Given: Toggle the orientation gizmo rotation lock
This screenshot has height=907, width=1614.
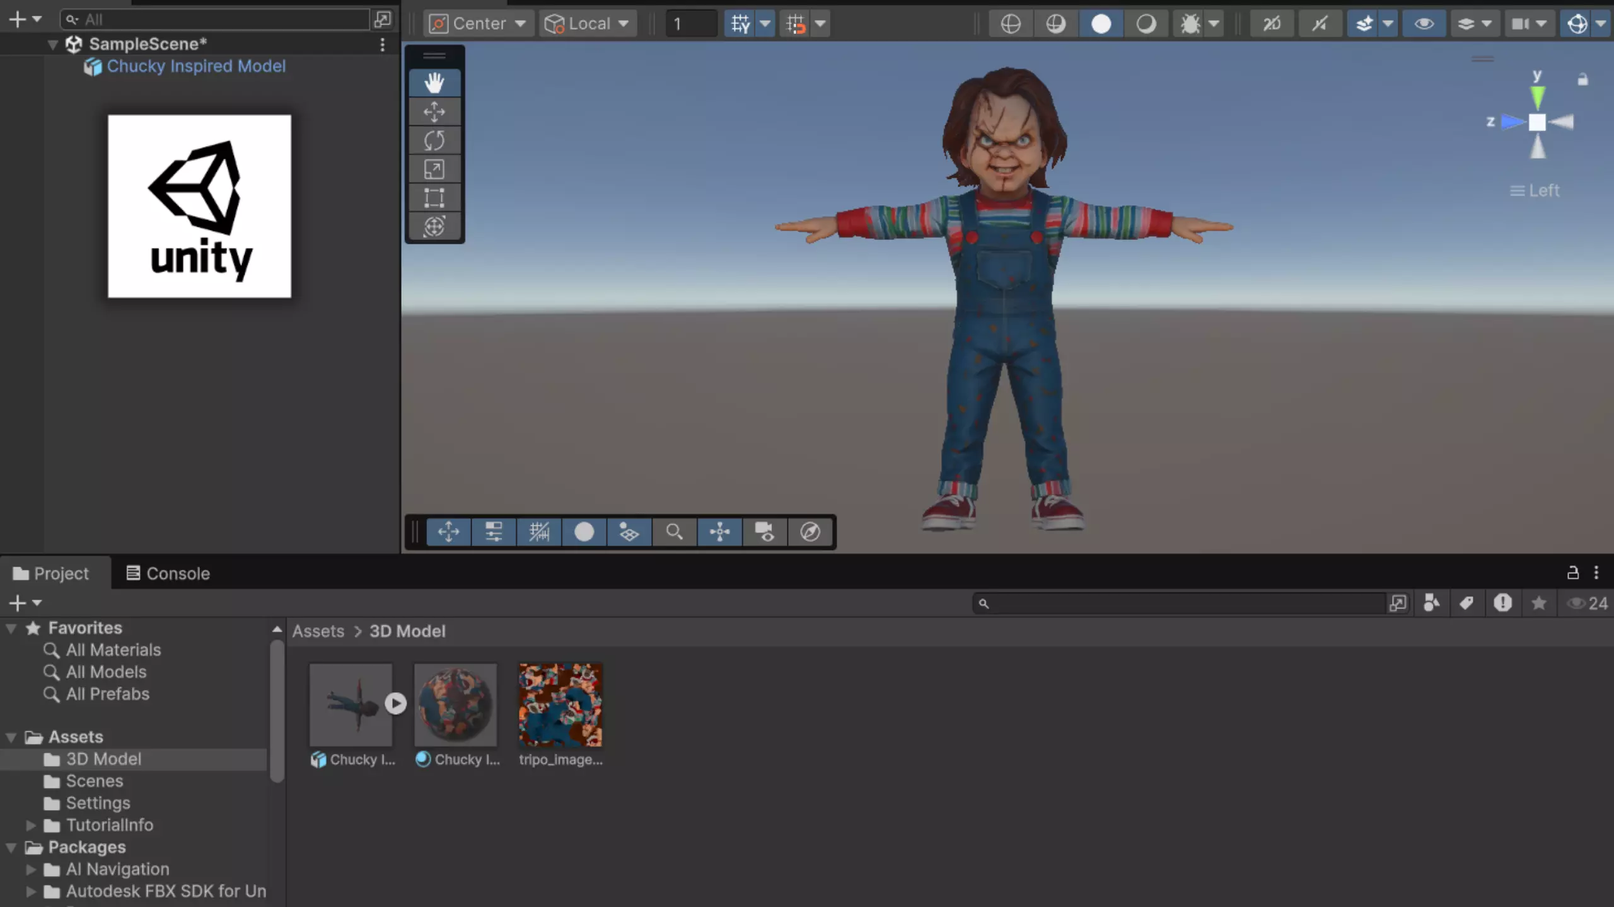Looking at the screenshot, I should point(1582,79).
